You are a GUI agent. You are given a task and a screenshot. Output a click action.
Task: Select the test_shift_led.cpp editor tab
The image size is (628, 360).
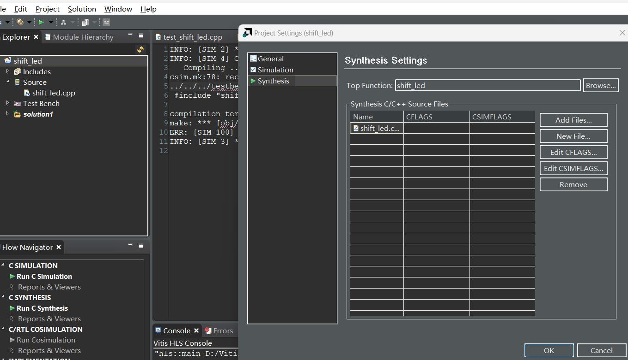point(192,37)
